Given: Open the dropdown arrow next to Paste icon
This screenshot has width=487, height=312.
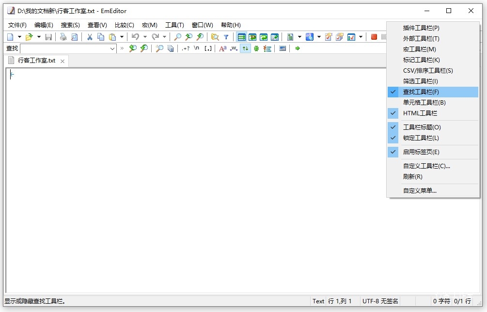Looking at the screenshot, I should point(122,37).
